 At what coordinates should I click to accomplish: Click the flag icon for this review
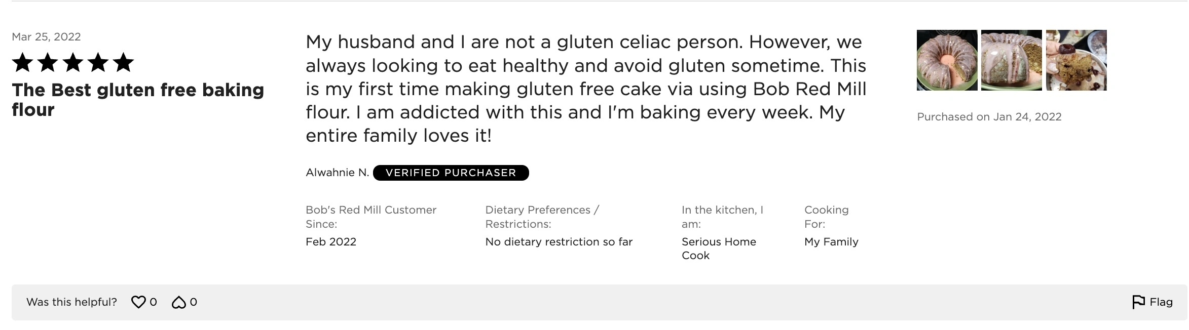click(x=1138, y=302)
